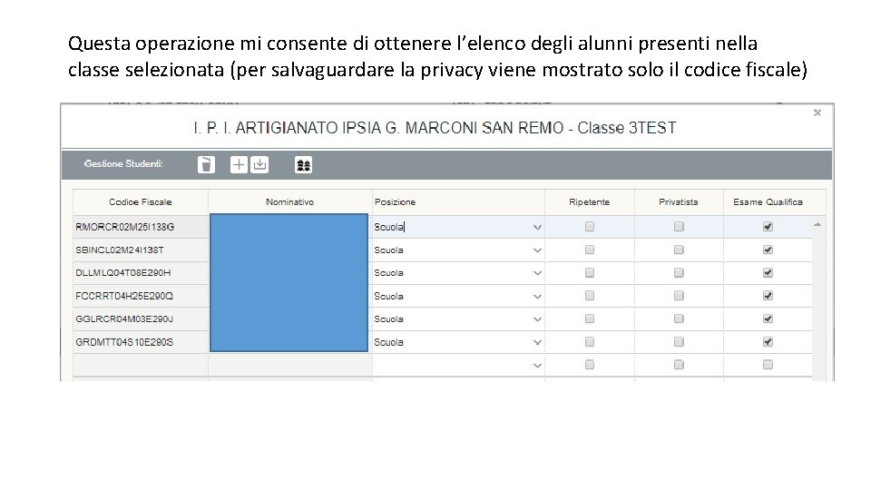Viewport: 871px width, 490px height.
Task: Click the add student plus icon
Action: click(238, 164)
